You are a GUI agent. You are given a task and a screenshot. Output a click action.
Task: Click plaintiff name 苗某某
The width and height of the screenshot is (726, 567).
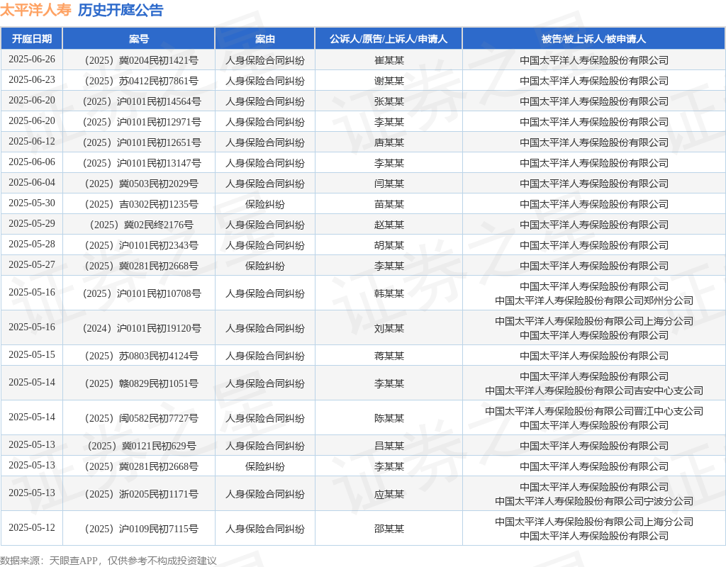point(389,204)
